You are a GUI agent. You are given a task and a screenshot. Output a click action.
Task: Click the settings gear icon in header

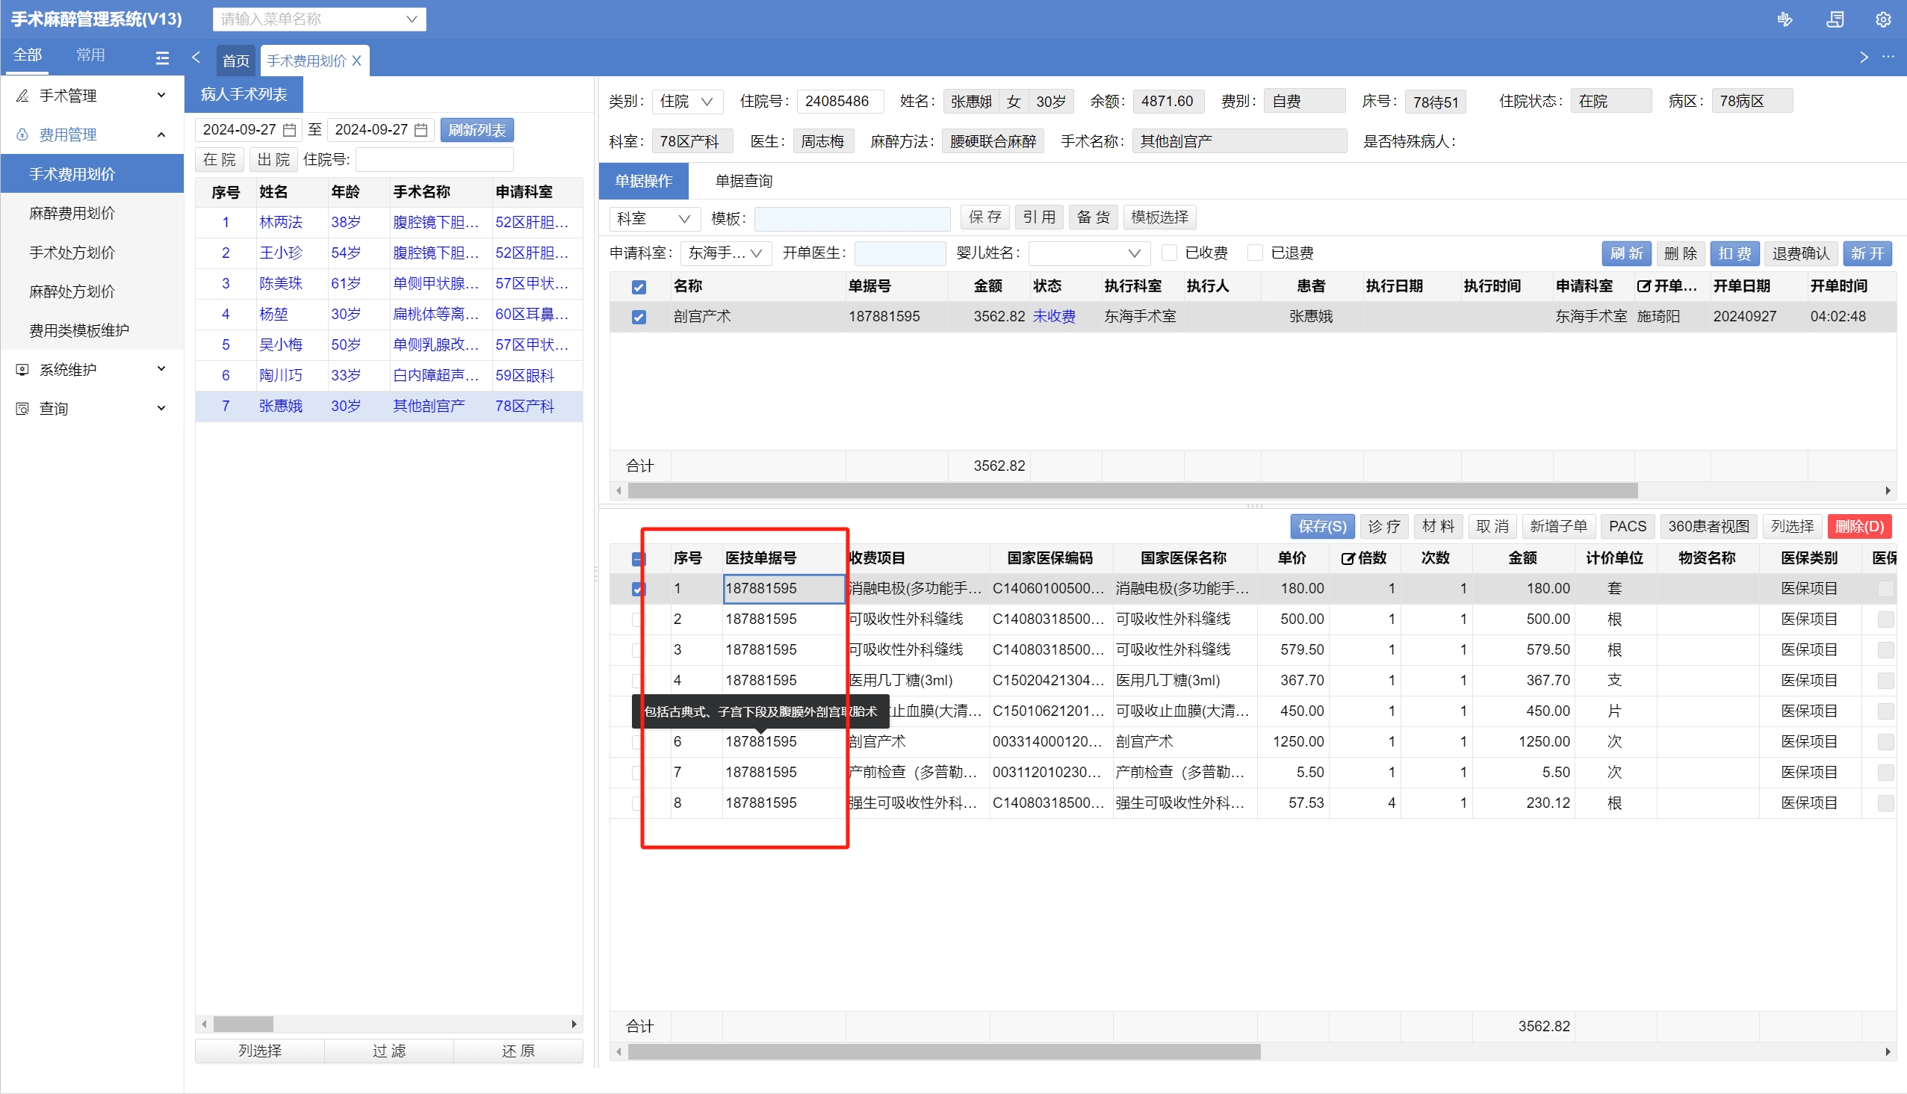[x=1882, y=19]
